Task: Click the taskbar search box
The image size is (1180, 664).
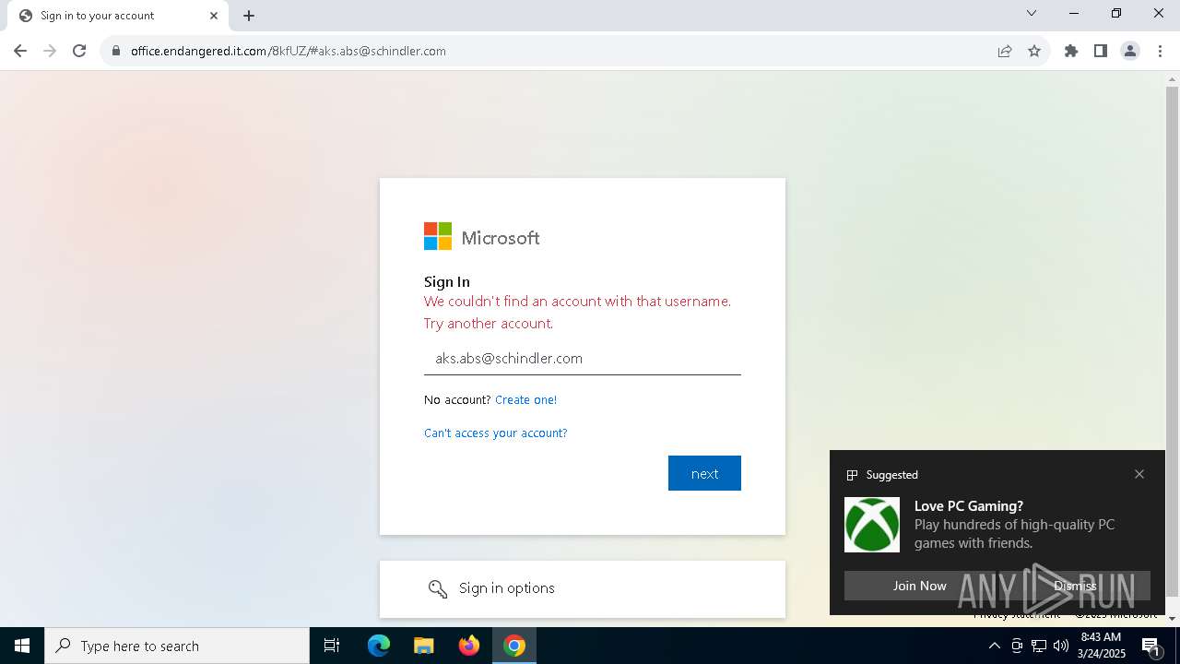Action: pyautogui.click(x=177, y=646)
